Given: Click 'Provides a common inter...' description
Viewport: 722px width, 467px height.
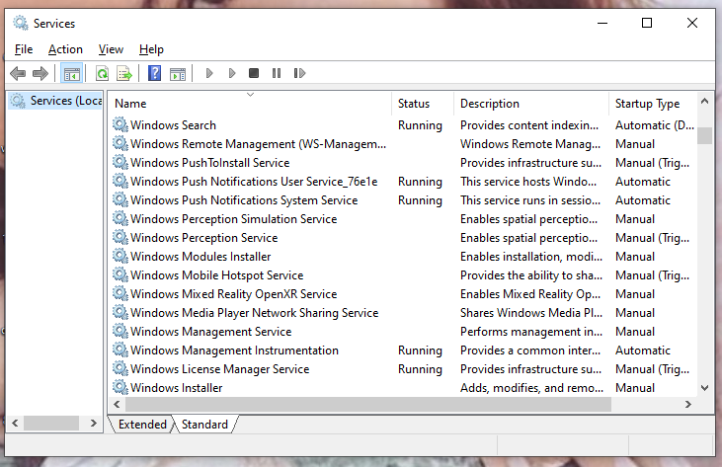Looking at the screenshot, I should tap(530, 350).
